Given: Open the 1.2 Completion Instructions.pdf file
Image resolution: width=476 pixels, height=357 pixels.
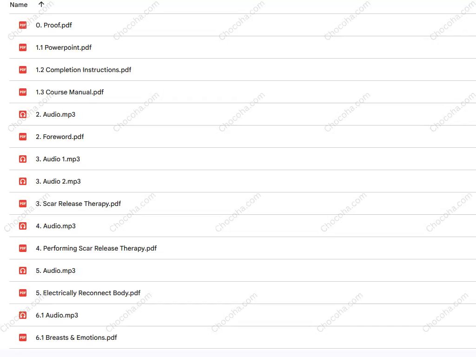Looking at the screenshot, I should tap(83, 70).
